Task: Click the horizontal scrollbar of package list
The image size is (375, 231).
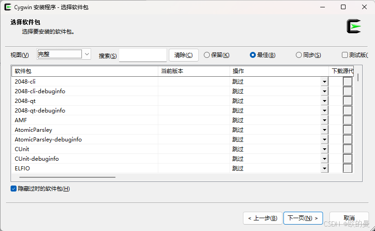Action: (67, 177)
